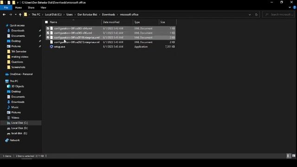The height and width of the screenshot is (167, 297).
Task: Sort files by Name column
Action: [x=53, y=22]
